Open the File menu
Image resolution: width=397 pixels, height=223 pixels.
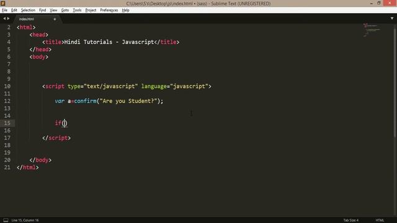tap(4, 10)
